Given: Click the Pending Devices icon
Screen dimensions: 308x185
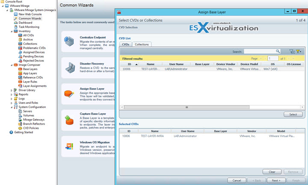Looking at the screenshot, I should [x=20, y=56].
